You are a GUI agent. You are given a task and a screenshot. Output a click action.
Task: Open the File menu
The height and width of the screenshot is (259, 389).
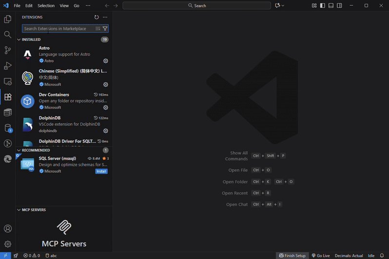pyautogui.click(x=17, y=5)
